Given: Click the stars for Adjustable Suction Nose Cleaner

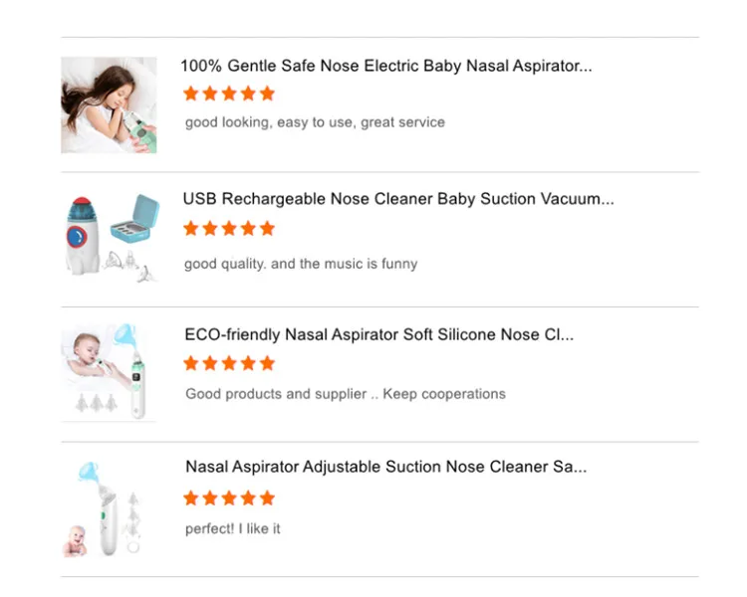Looking at the screenshot, I should coord(229,497).
